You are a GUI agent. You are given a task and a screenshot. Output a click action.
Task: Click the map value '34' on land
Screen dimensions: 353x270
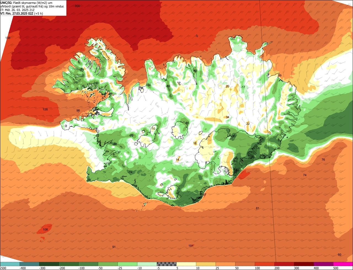228,117
